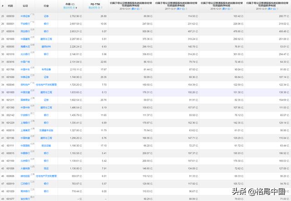The image size is (291, 201).
Task: Open 建筑材料 industry link in row 29
Action: pyautogui.click(x=46, y=46)
